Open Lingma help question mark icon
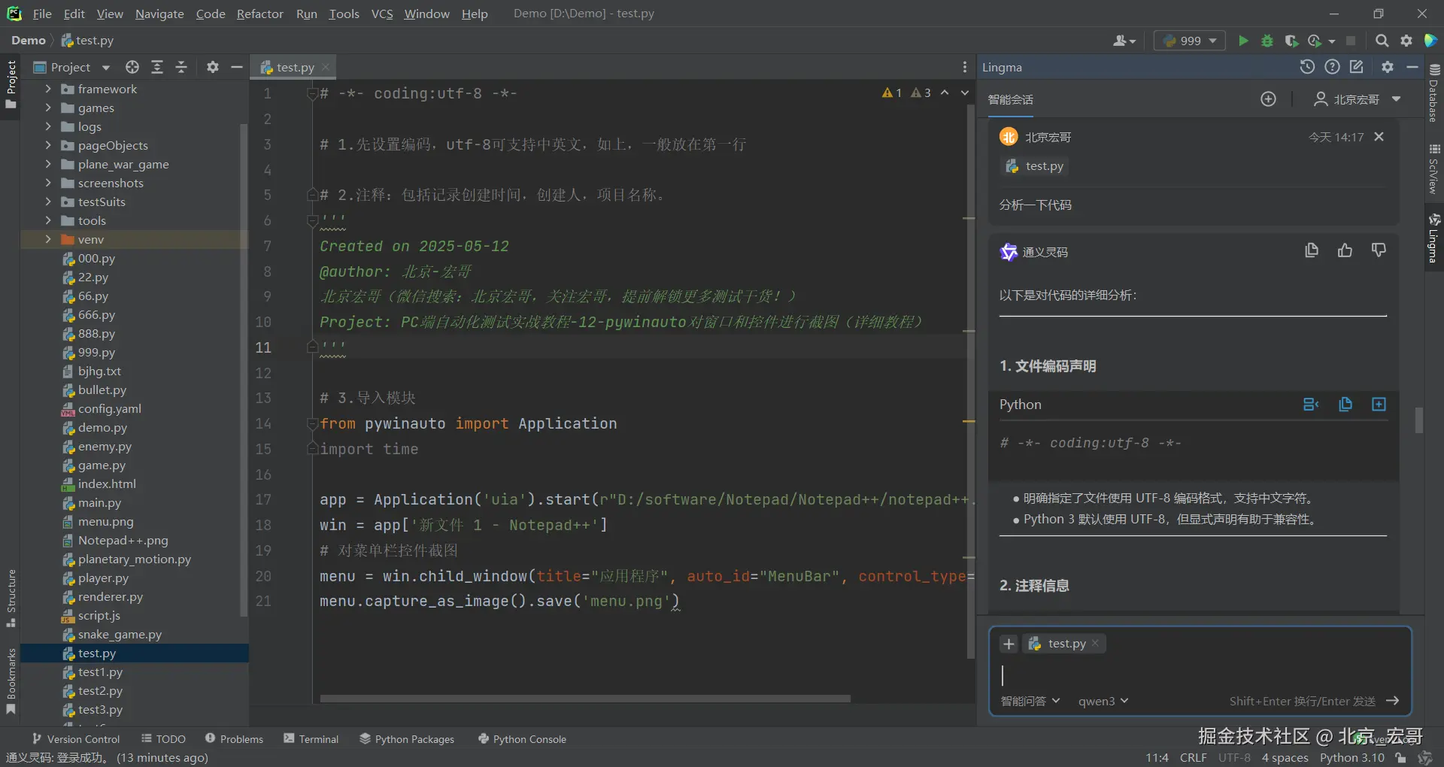 point(1332,67)
